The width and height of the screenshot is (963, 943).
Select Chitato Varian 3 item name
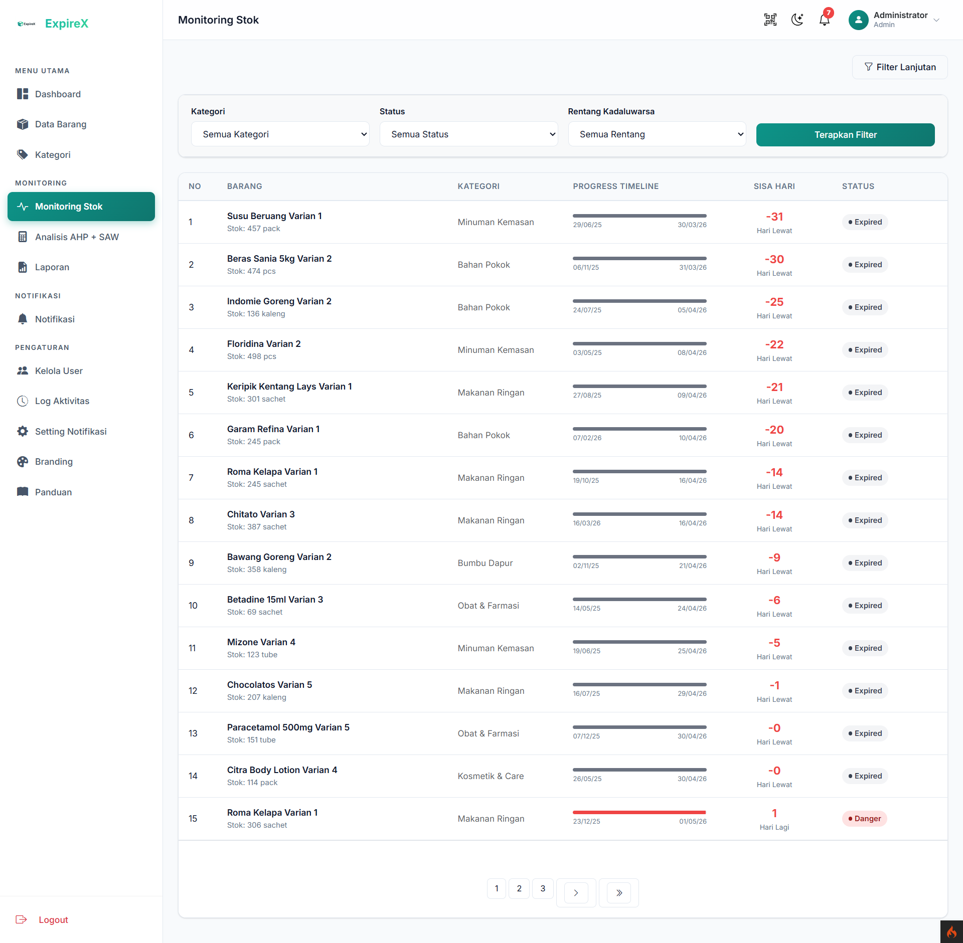[x=261, y=514]
